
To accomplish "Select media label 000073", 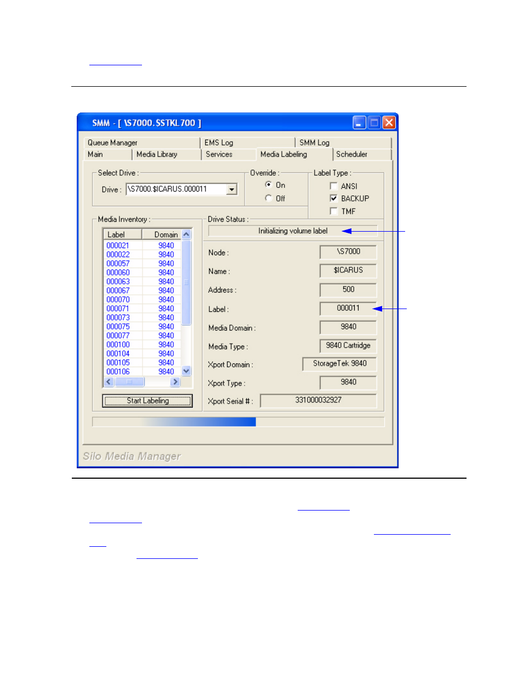I will [x=118, y=318].
